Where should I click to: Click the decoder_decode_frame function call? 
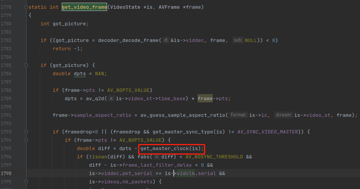coord(130,40)
